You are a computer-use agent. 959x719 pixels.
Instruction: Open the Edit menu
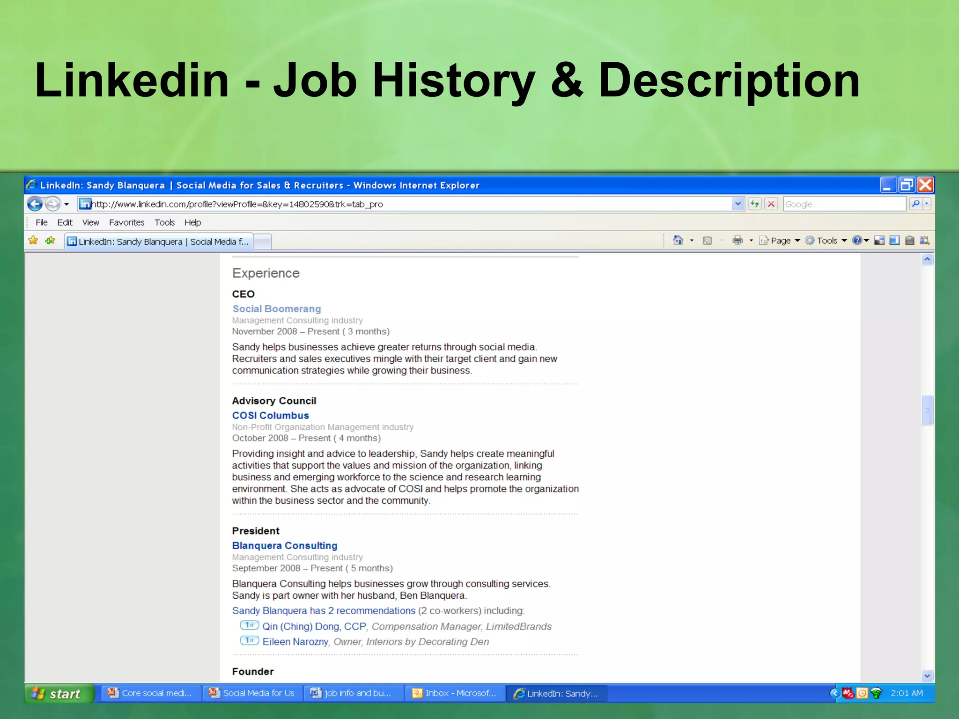[65, 222]
